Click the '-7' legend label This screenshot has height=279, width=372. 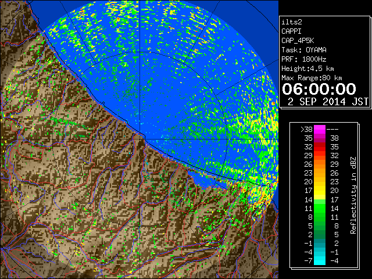(308, 260)
